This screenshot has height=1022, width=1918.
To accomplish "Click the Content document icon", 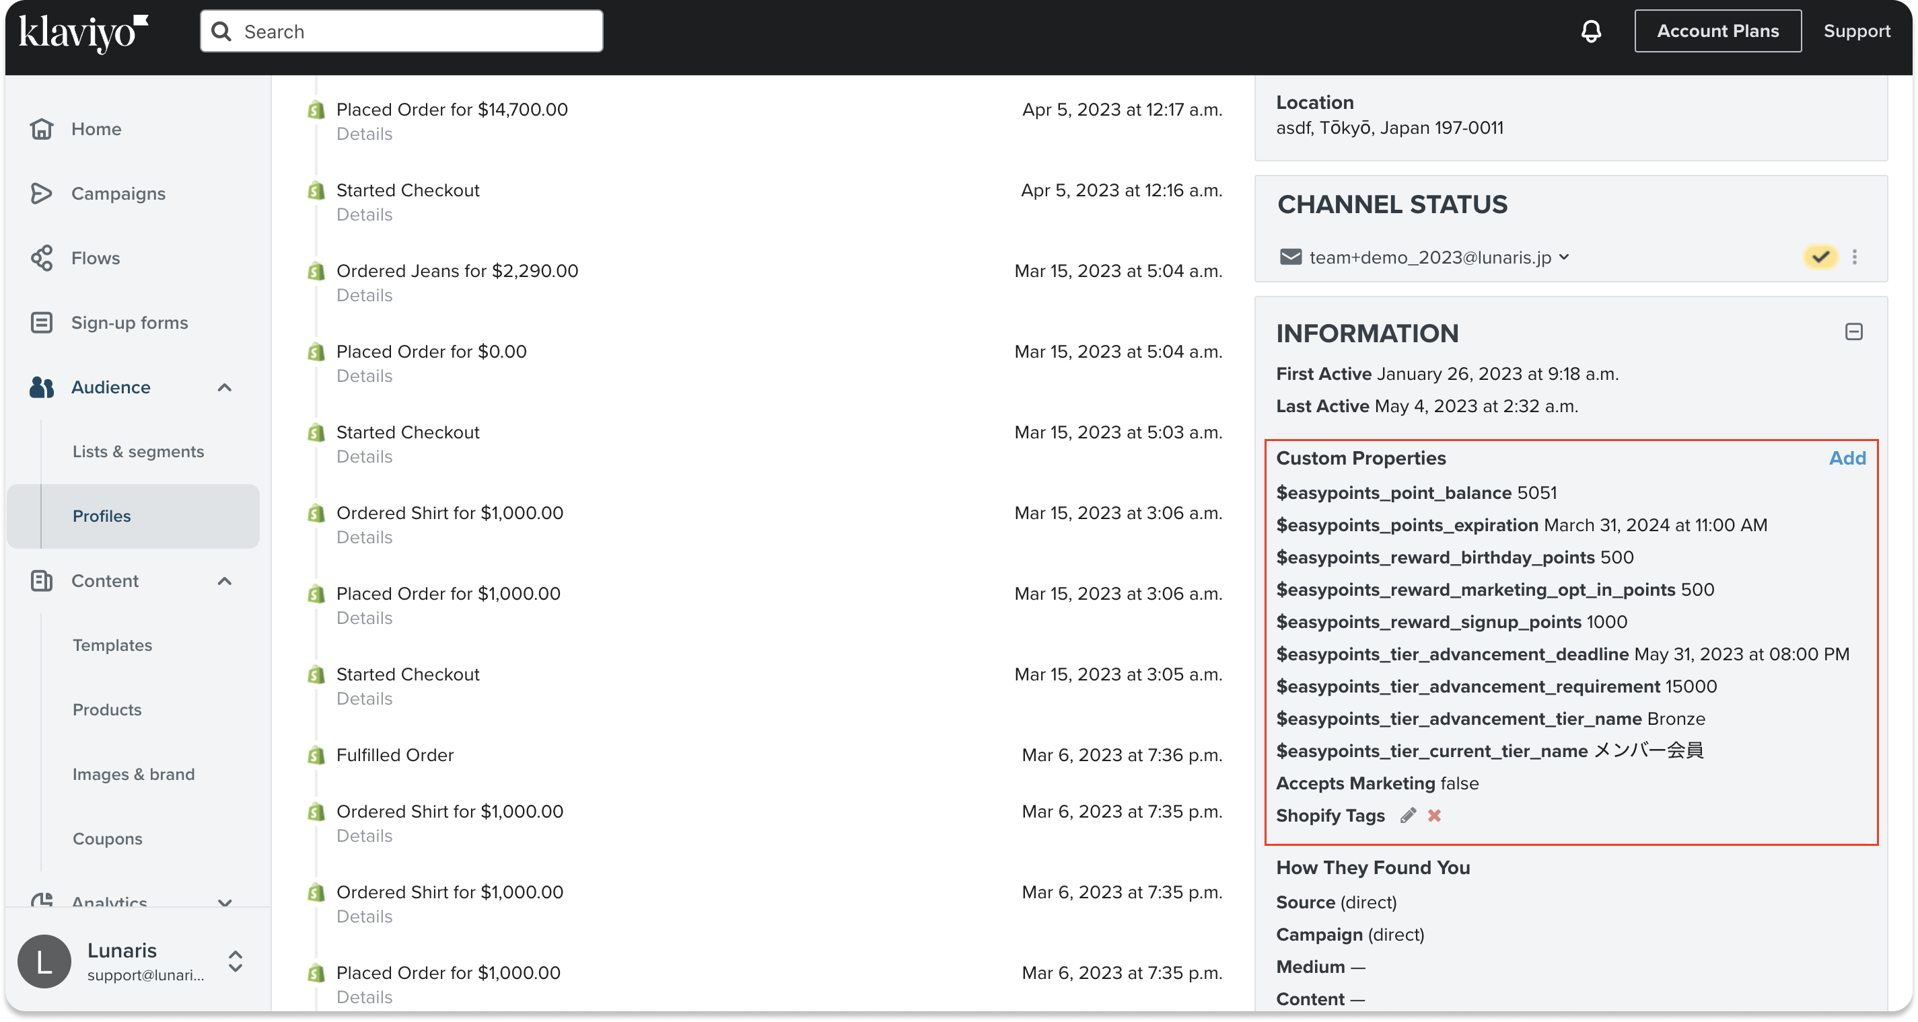I will point(42,581).
